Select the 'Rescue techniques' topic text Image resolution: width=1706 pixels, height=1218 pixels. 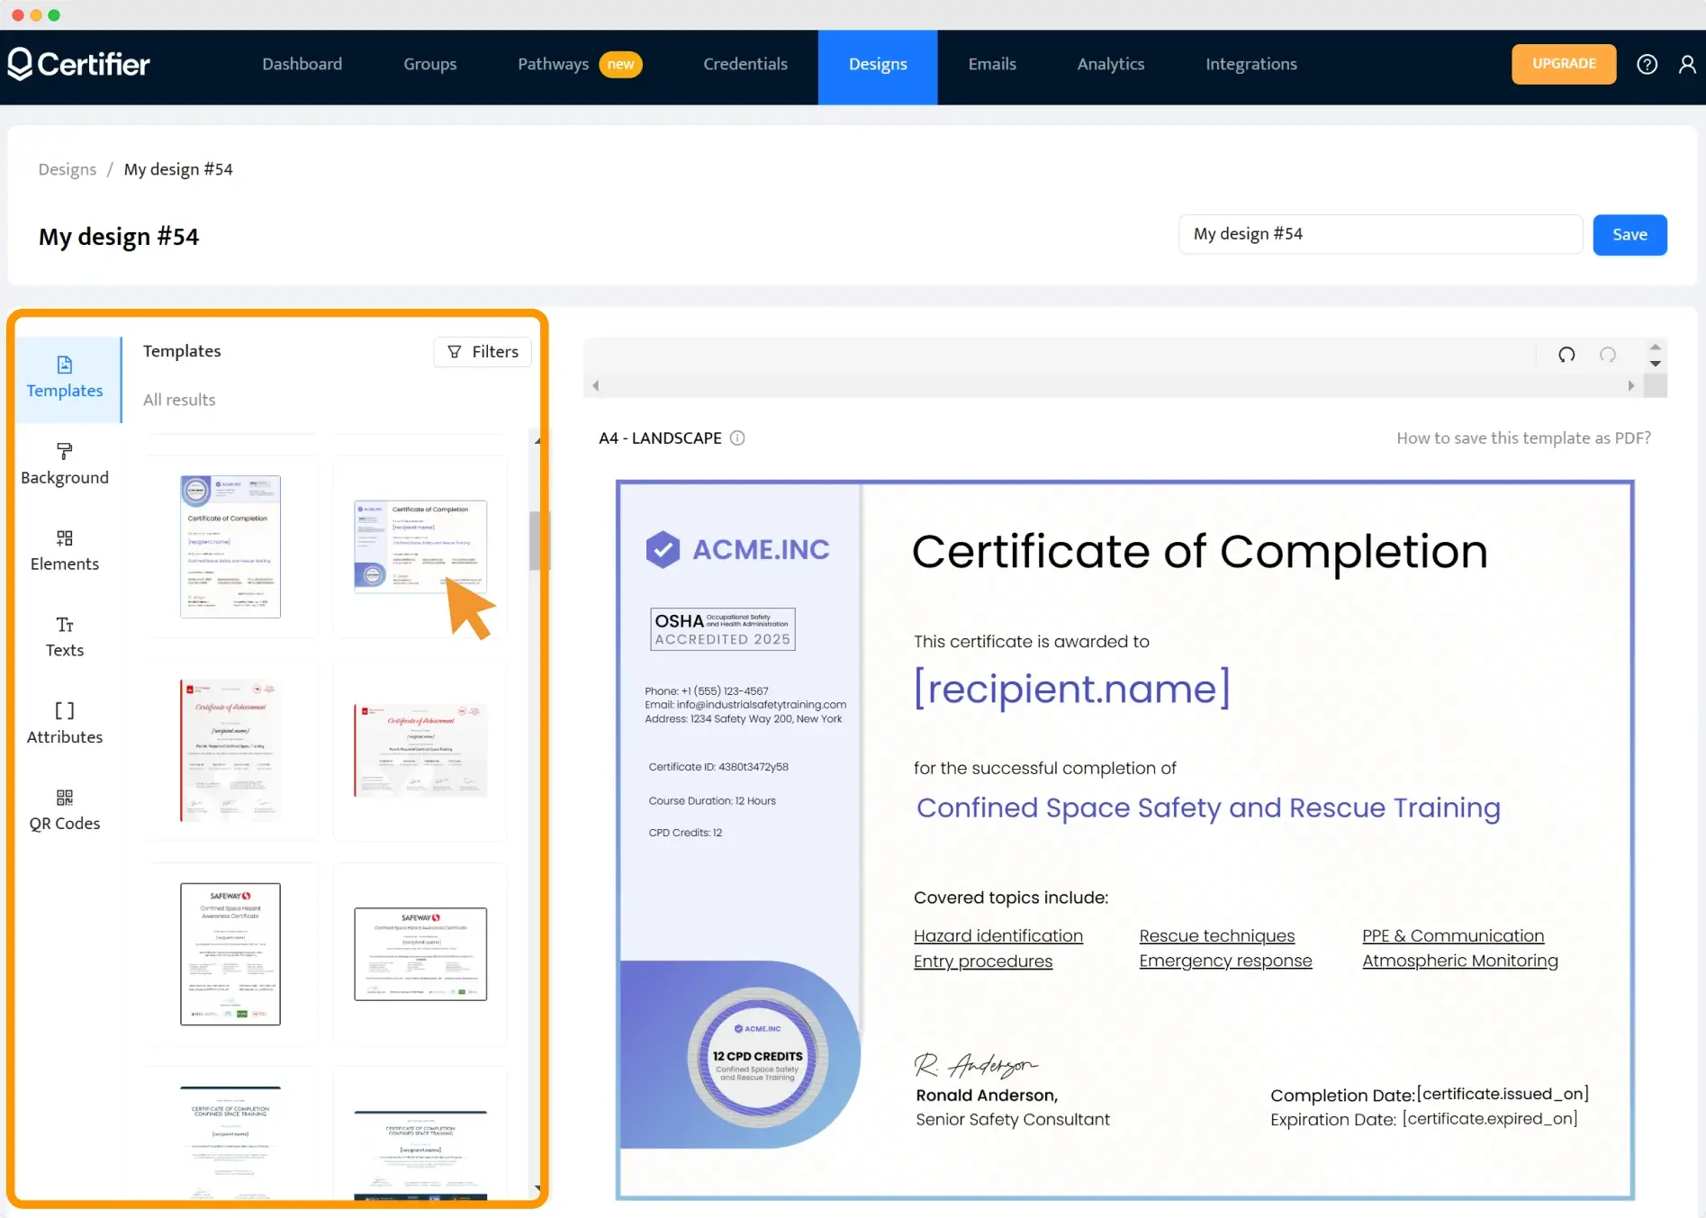pyautogui.click(x=1217, y=936)
